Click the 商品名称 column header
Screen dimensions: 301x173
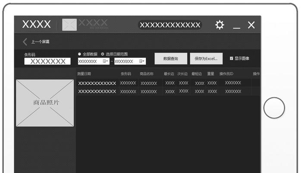(147, 74)
